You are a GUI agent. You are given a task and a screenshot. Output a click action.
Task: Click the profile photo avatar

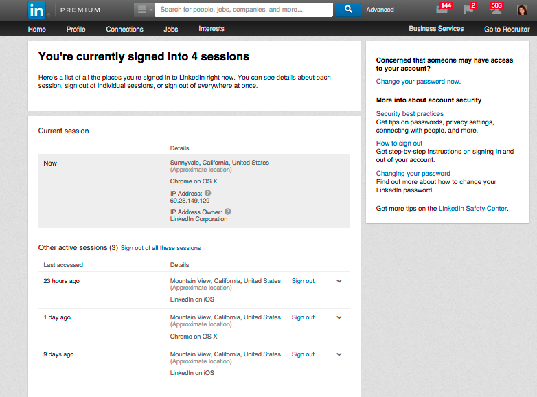[522, 10]
